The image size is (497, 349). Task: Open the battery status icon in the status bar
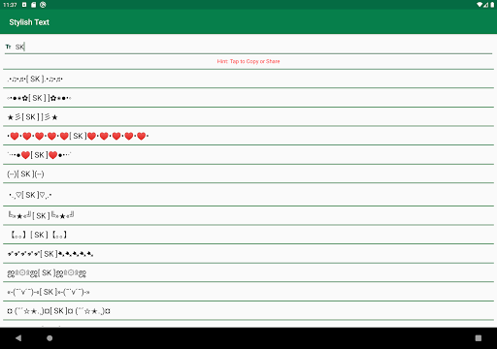coord(492,5)
